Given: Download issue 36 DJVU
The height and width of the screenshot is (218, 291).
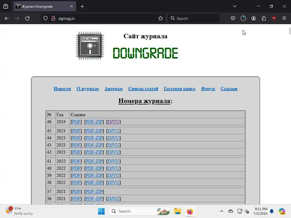Looking at the screenshot, I should pyautogui.click(x=113, y=198).
